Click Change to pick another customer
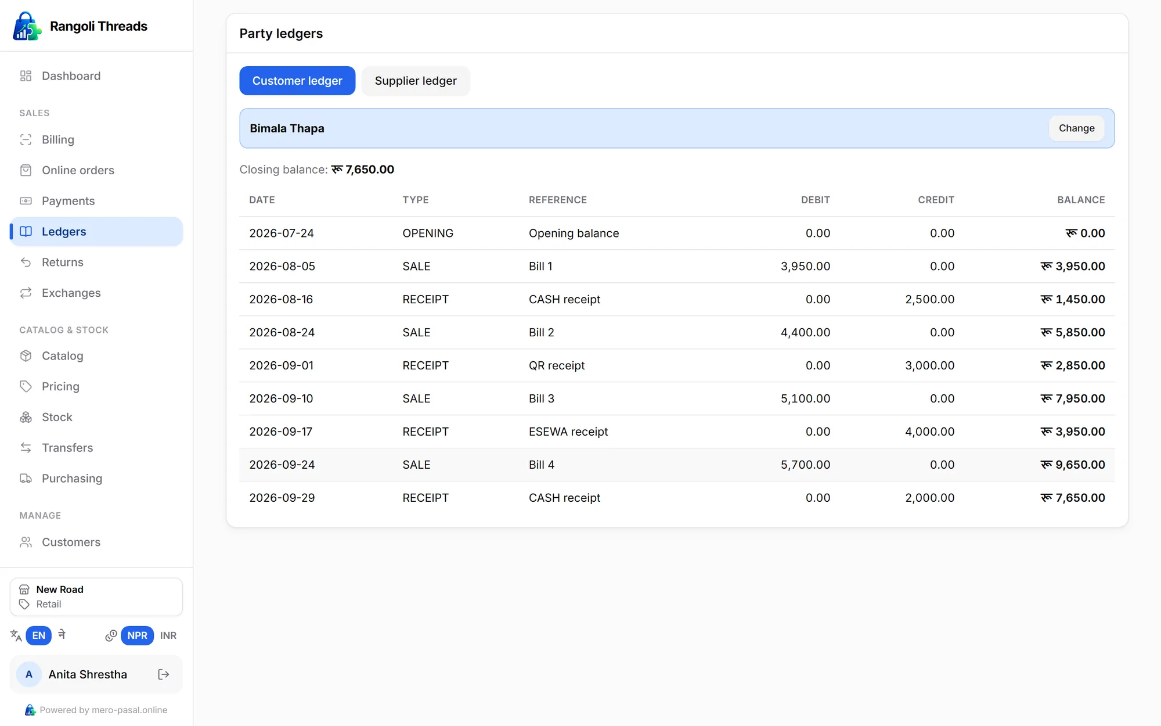 click(1076, 128)
